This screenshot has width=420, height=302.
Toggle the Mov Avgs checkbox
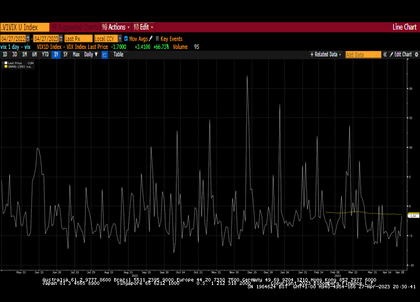tap(126, 39)
